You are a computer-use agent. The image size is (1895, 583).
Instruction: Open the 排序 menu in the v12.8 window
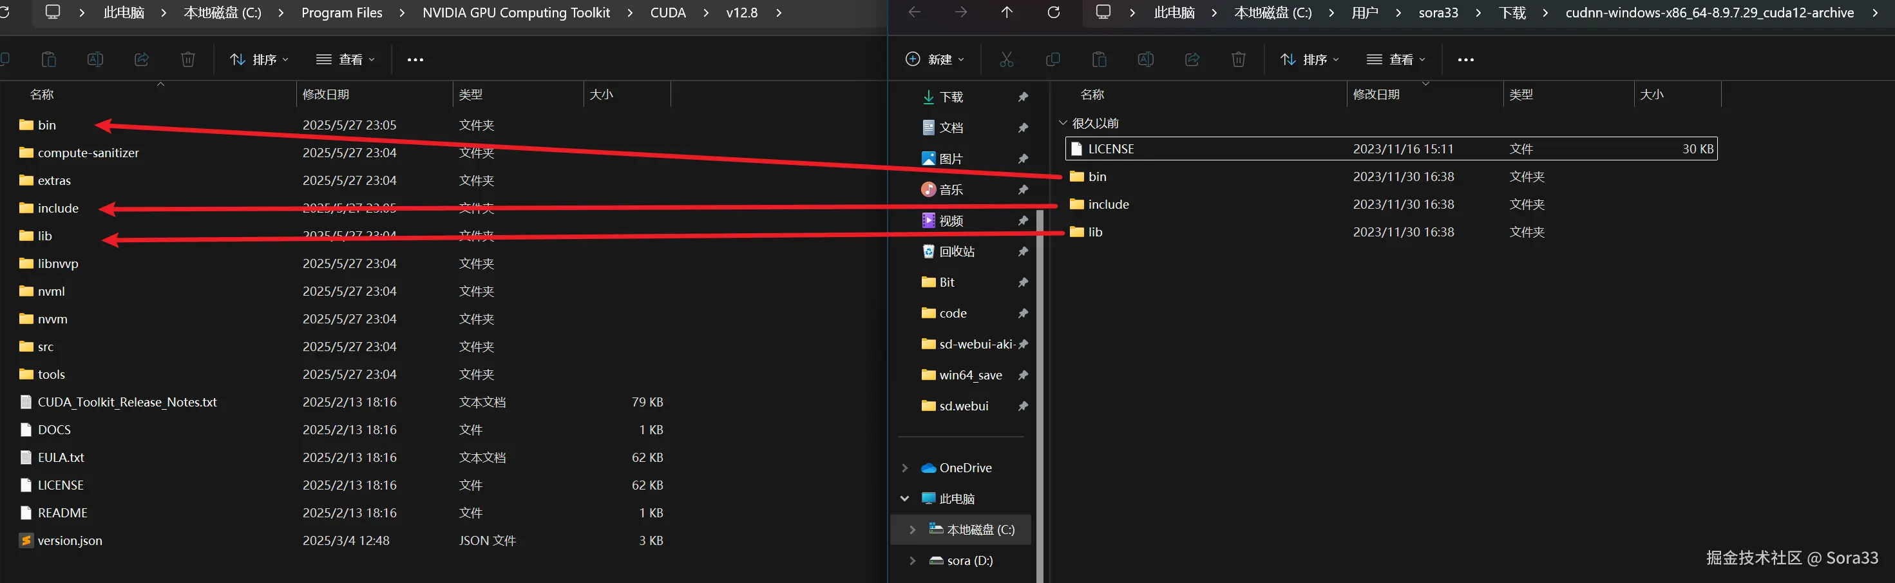click(x=259, y=60)
